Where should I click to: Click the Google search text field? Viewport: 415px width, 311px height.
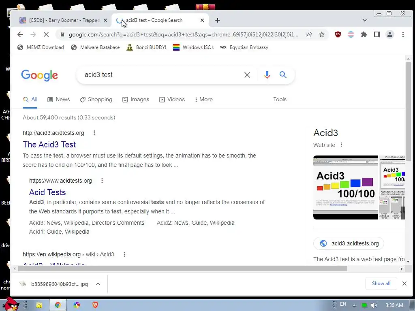(161, 75)
